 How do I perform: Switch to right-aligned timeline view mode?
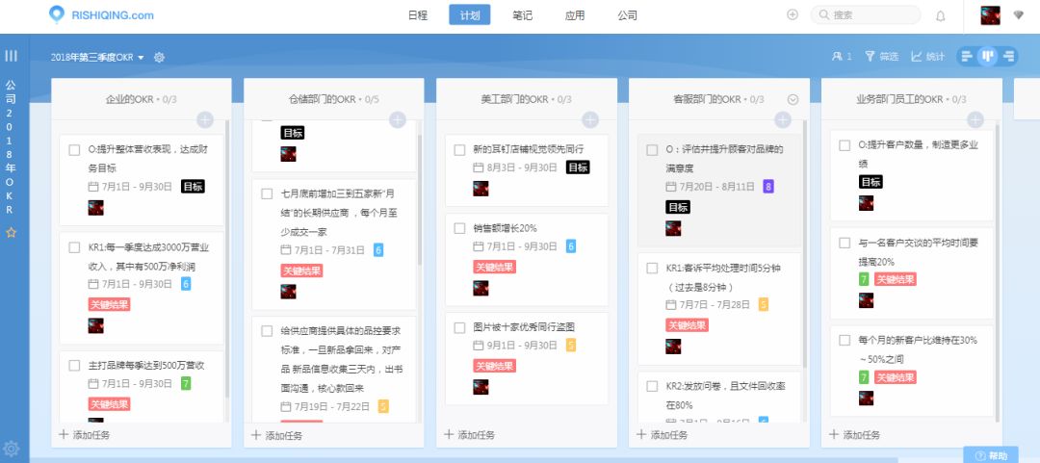pyautogui.click(x=1009, y=57)
